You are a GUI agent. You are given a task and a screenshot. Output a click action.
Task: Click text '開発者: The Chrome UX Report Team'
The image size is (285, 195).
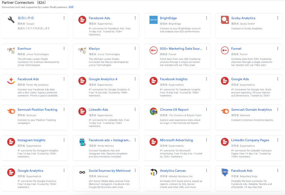coord(181,115)
